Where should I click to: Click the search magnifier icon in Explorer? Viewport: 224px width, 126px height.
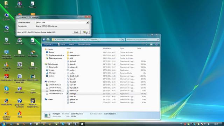point(158,40)
